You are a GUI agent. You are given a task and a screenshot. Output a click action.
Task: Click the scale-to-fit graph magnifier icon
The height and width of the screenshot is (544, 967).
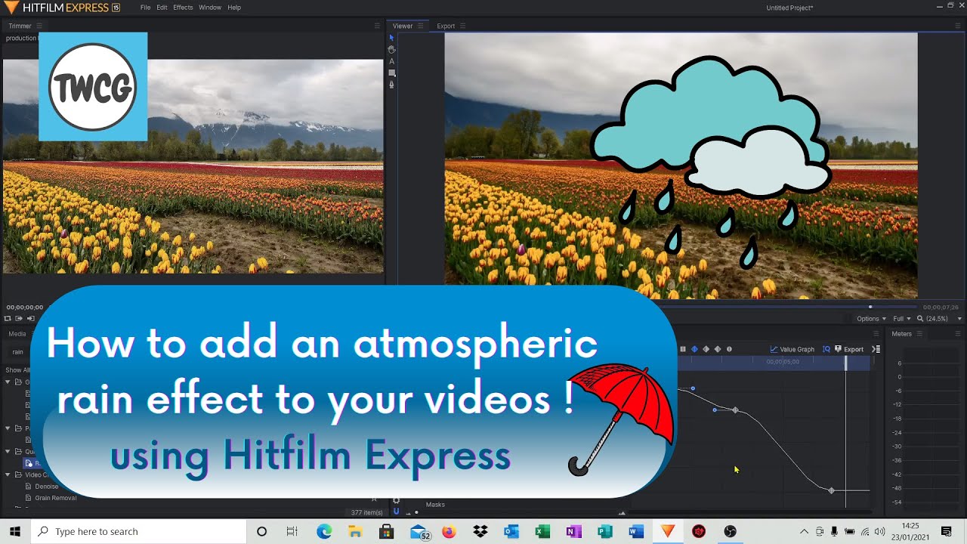coord(826,349)
